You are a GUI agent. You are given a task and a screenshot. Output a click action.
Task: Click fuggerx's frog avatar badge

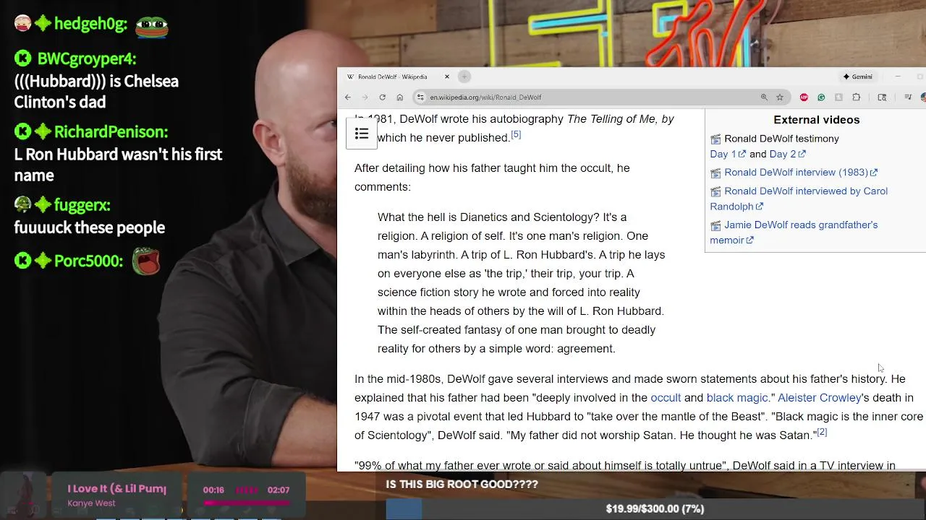coord(22,204)
